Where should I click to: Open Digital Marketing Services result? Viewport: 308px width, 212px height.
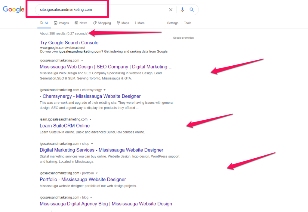coord(101,150)
